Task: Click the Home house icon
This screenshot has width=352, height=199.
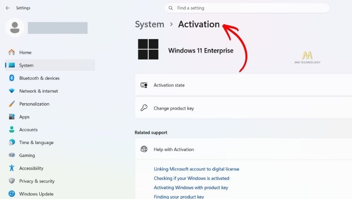Action: point(12,52)
